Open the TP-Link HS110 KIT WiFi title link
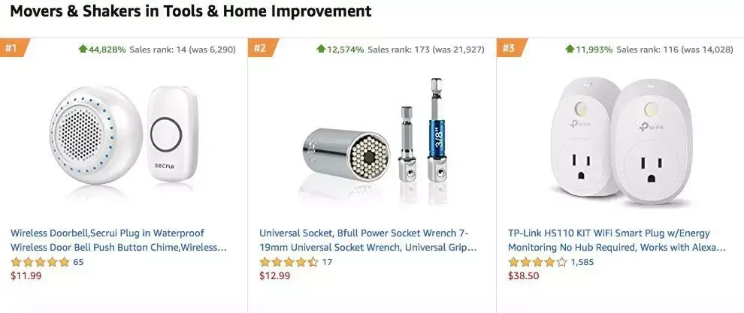 pos(617,240)
